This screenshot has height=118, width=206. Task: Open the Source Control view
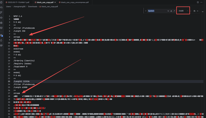tap(2, 13)
